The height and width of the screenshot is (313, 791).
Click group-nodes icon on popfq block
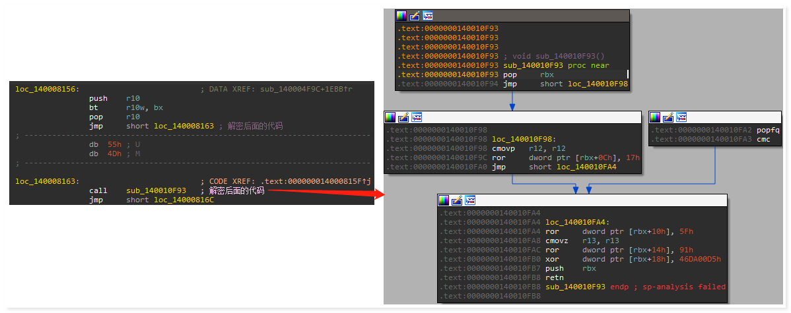[681, 117]
